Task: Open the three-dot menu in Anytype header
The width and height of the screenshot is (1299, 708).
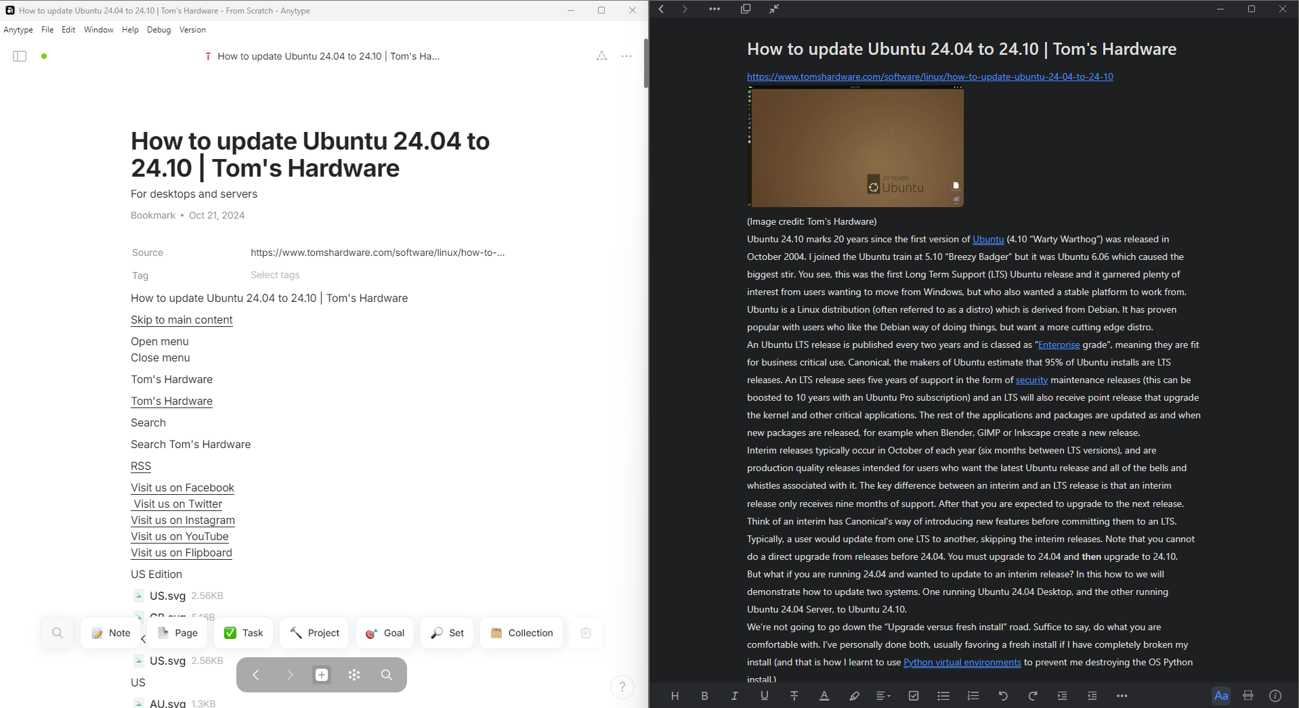Action: [x=626, y=56]
